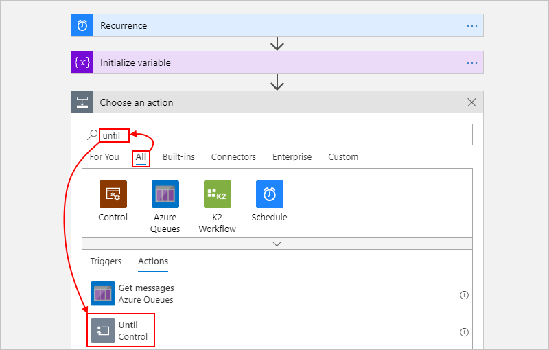Select the Azure Queues connector icon

pos(165,194)
